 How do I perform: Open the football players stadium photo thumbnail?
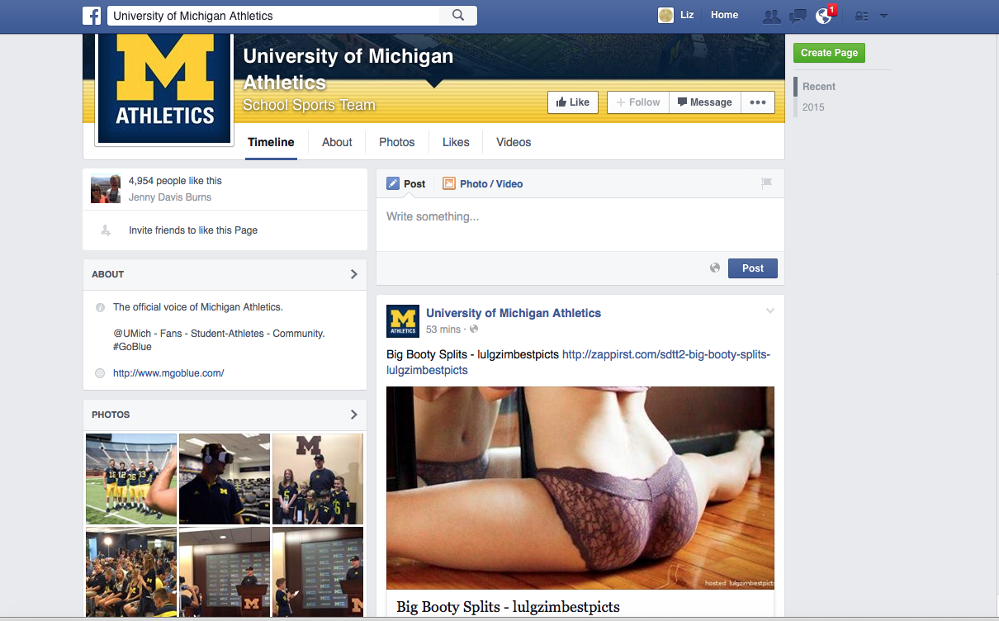point(131,479)
